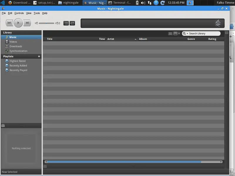This screenshot has height=176, width=235.
Task: Open the Xfce applications menu icon
Action: click(x=3, y=3)
